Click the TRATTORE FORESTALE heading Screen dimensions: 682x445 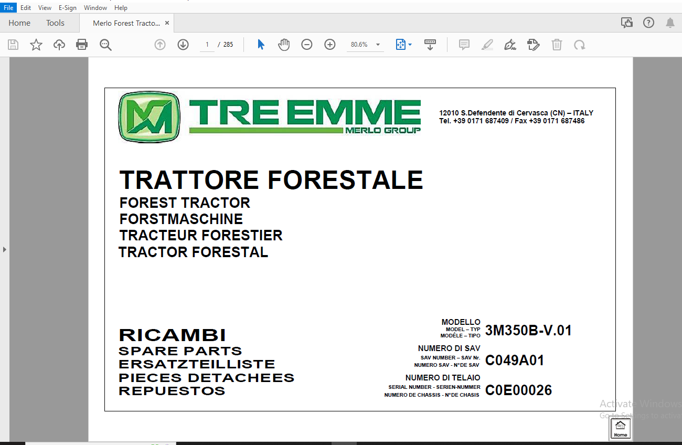coord(271,180)
